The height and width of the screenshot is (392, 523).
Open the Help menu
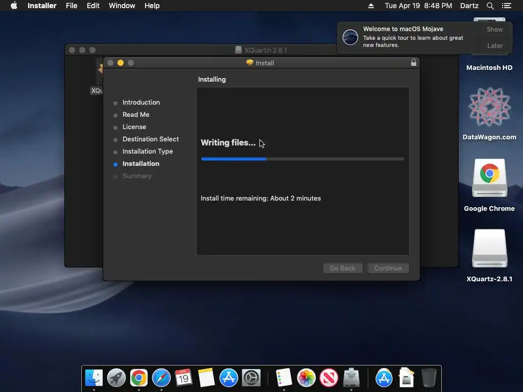[x=152, y=6]
